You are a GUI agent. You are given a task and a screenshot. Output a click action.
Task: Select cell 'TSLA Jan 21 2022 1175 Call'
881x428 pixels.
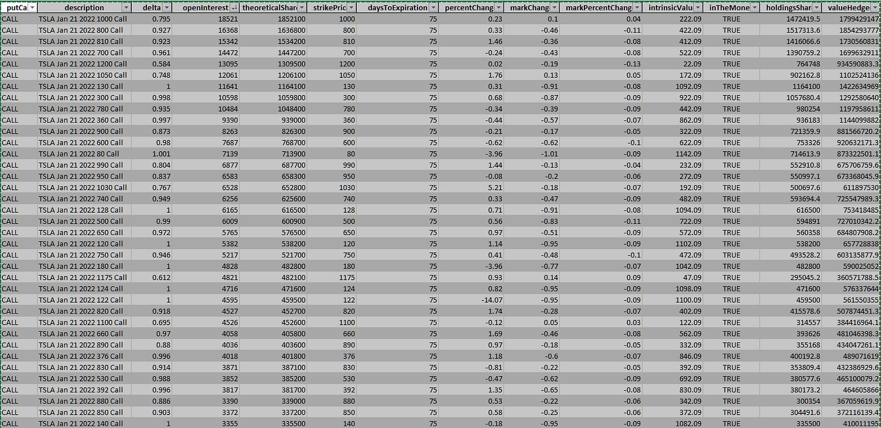click(x=83, y=277)
